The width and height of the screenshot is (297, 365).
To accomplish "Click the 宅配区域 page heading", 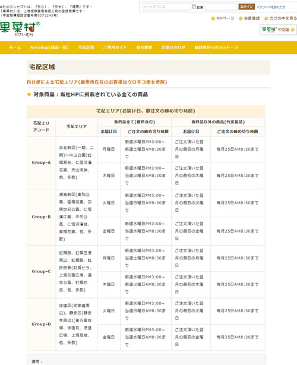I will click(42, 67).
